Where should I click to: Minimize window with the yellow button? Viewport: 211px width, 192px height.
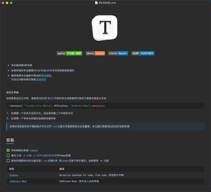7,3
